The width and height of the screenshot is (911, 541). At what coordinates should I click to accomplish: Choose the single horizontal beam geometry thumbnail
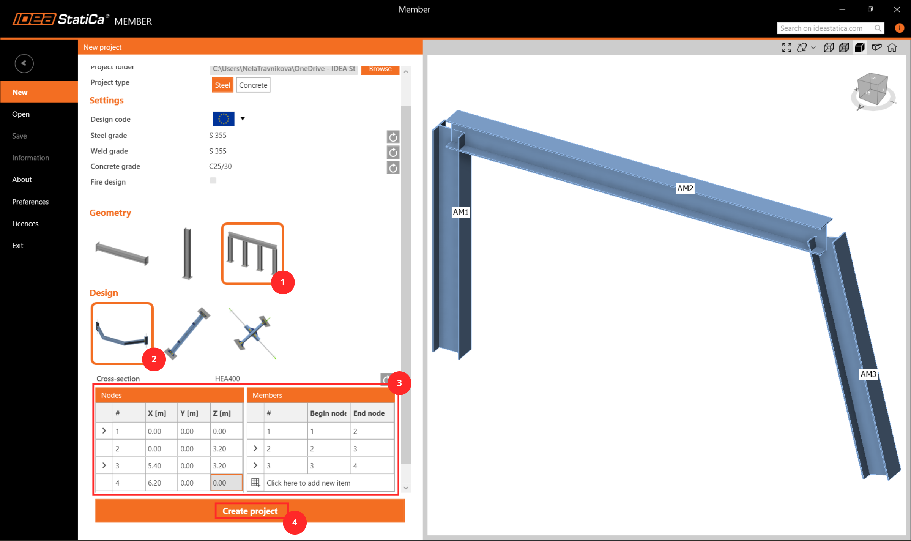point(122,254)
